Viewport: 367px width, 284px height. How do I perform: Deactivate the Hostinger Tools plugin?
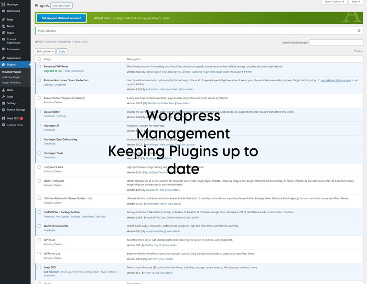[49, 158]
